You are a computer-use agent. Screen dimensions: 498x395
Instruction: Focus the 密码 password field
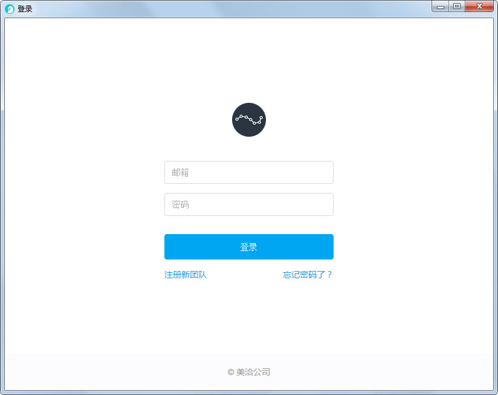[249, 204]
